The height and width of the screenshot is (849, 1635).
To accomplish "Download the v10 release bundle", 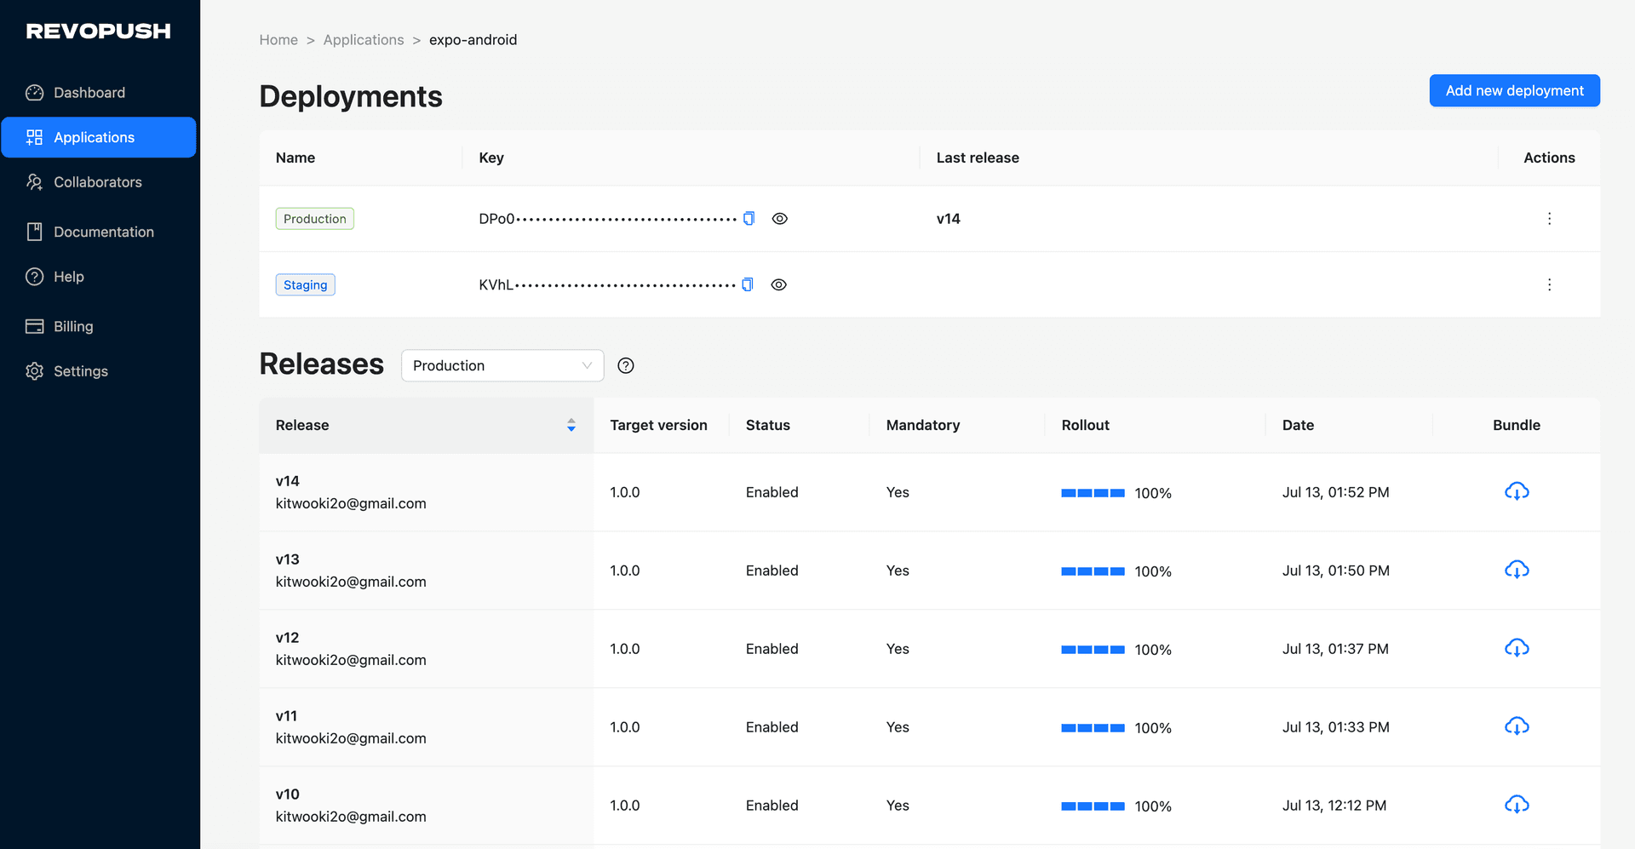I will [x=1516, y=806].
